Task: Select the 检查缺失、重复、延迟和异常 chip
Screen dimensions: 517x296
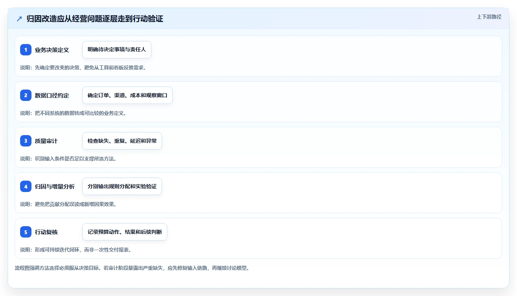Action: [122, 141]
